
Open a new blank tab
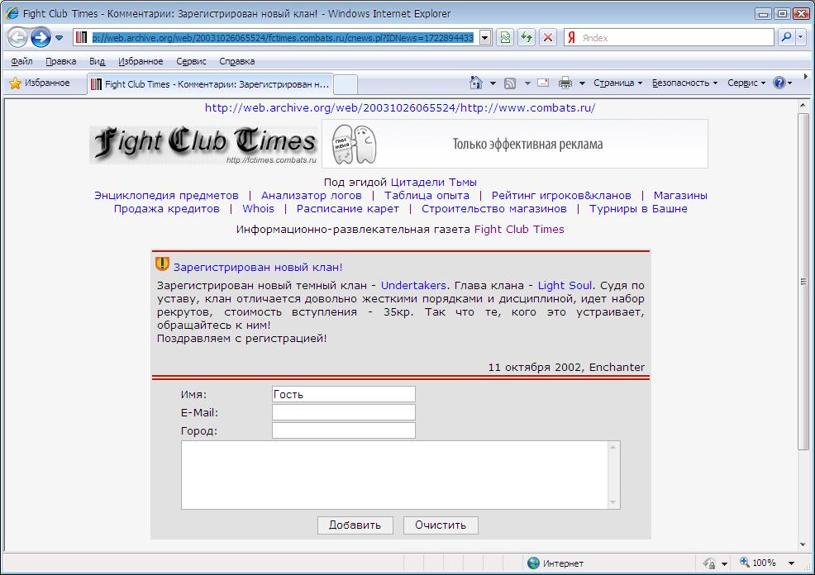tap(346, 84)
